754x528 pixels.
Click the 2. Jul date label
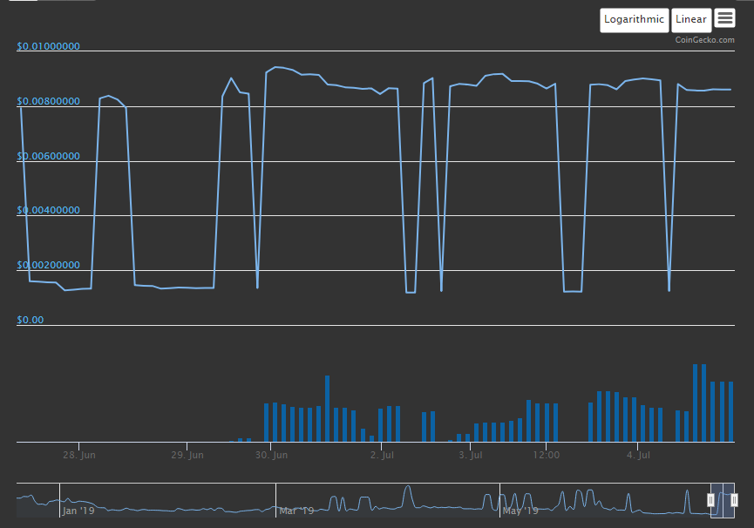382,455
